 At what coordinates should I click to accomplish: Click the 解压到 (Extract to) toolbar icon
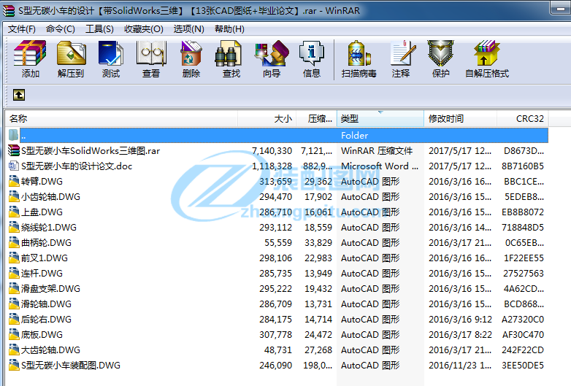[x=71, y=53]
